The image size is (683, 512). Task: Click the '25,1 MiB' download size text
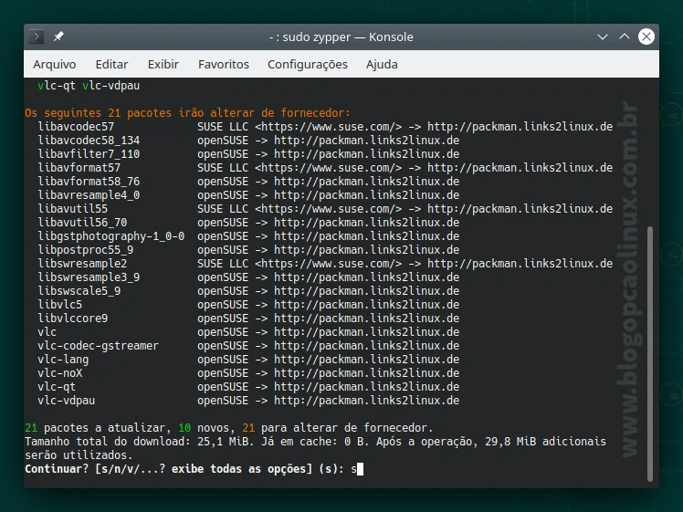(x=223, y=442)
